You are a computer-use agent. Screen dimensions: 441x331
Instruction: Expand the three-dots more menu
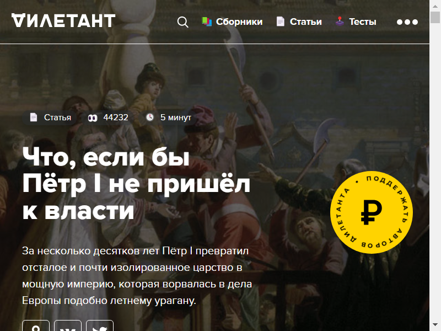(407, 22)
